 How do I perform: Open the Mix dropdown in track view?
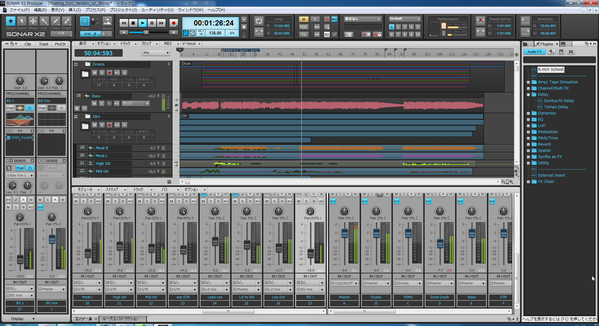(156, 53)
